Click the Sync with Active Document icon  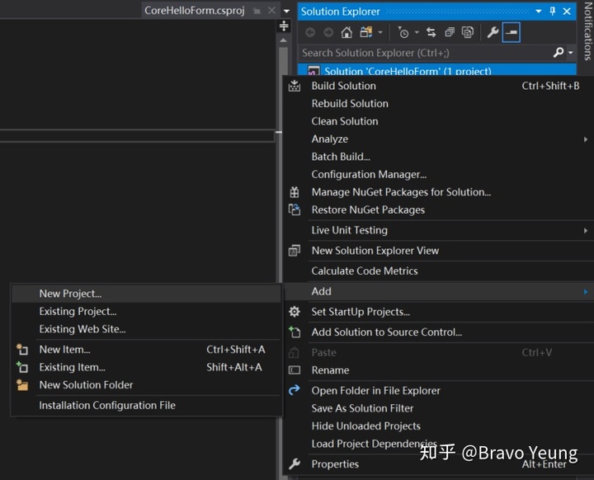point(431,33)
